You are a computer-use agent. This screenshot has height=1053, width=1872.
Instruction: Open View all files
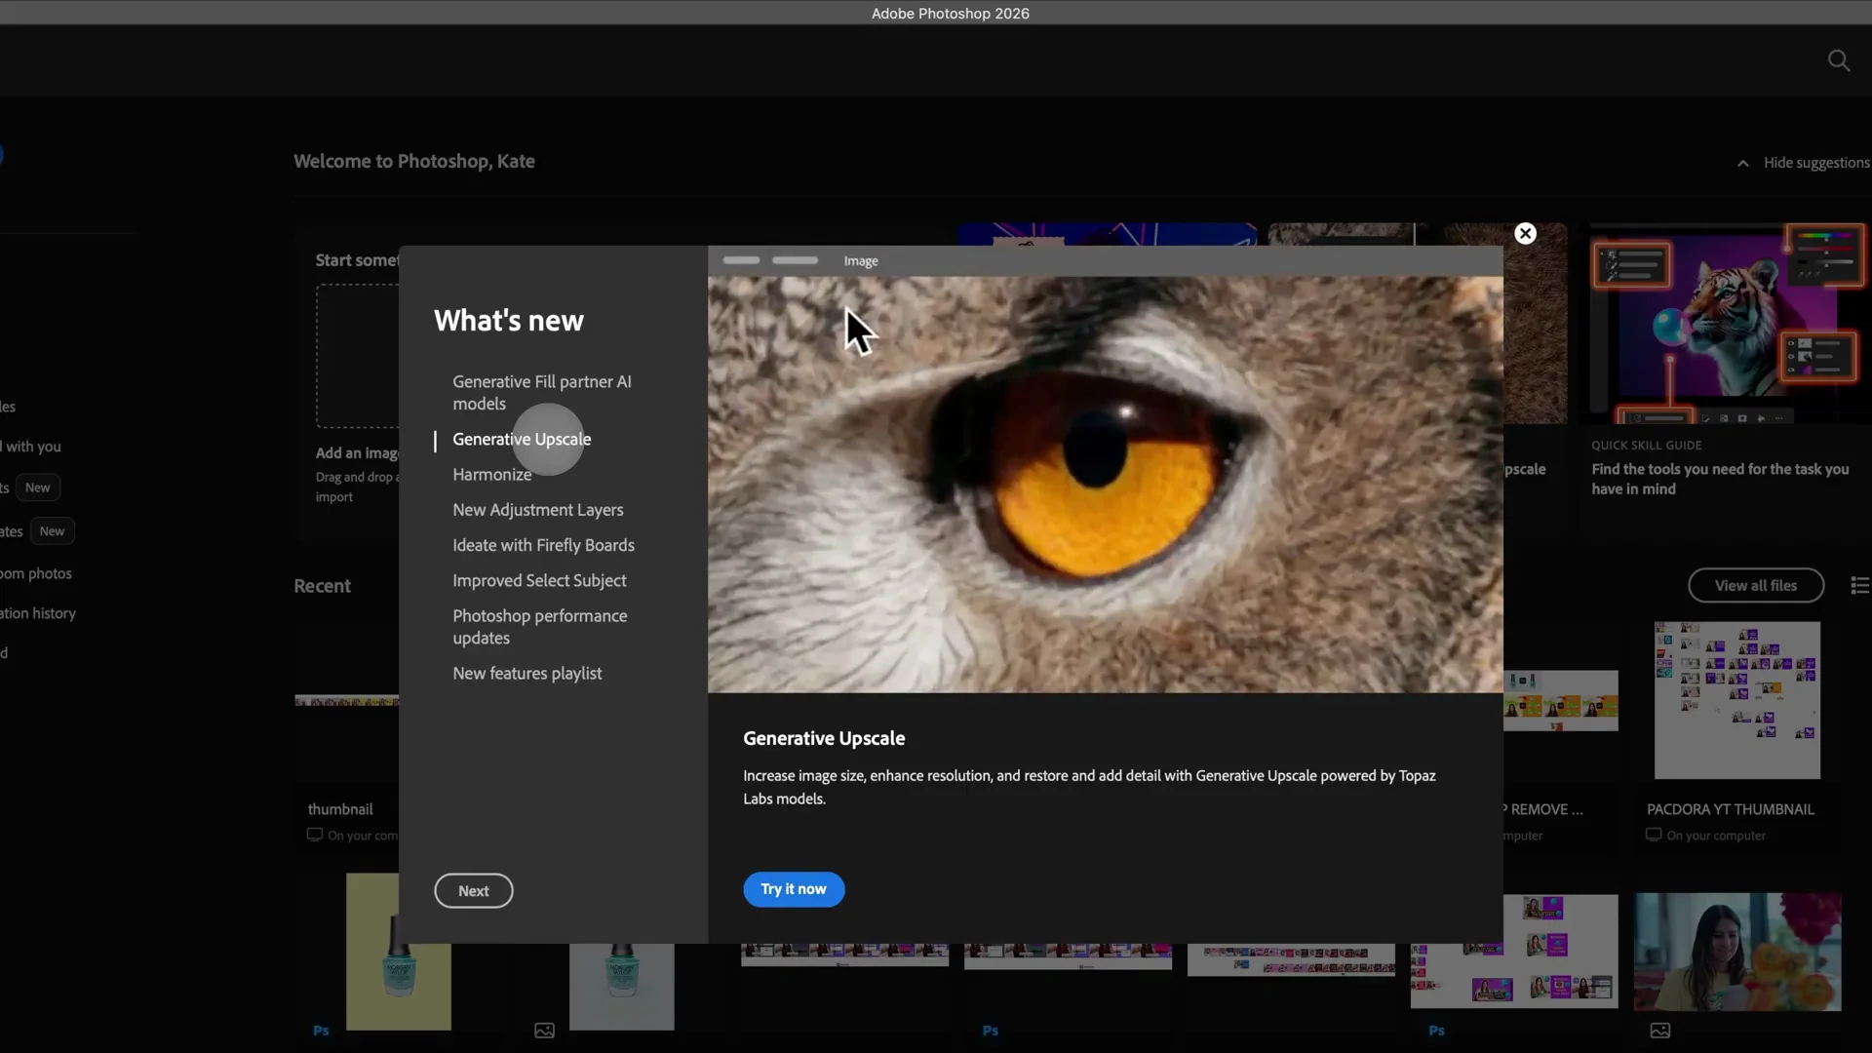click(1755, 585)
